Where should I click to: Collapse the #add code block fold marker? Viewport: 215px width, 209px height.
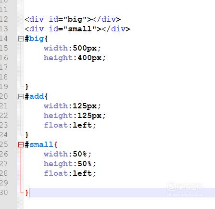point(21,96)
